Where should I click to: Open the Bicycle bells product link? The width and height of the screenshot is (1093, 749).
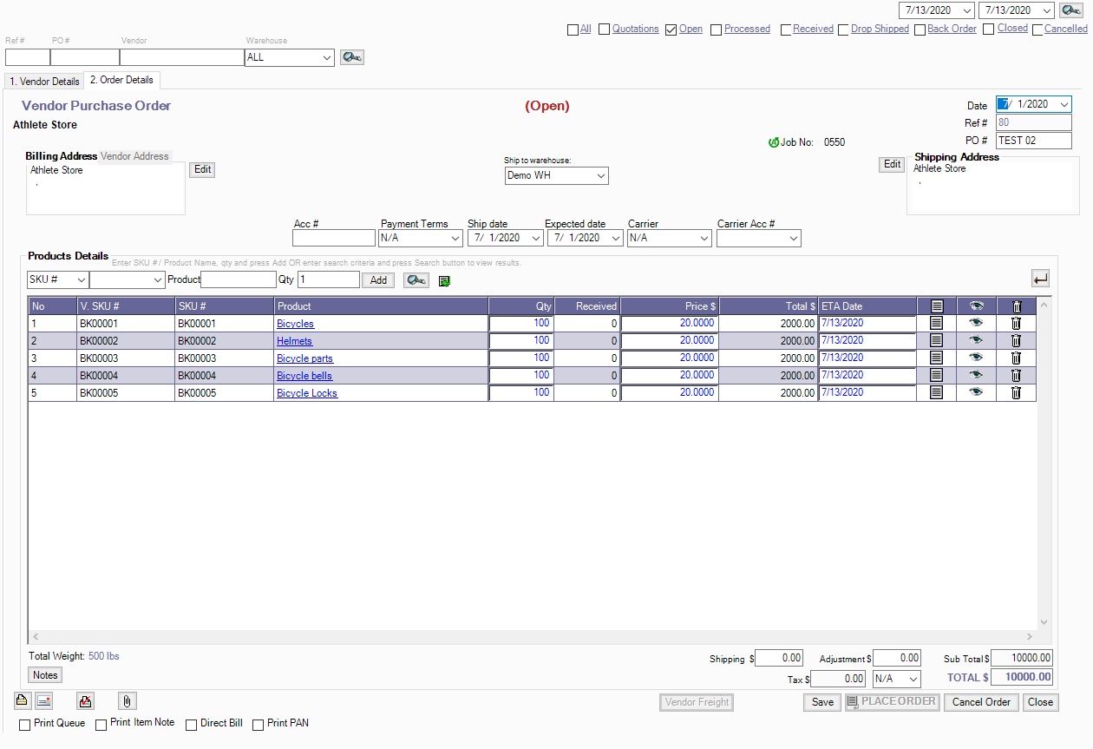coord(304,376)
